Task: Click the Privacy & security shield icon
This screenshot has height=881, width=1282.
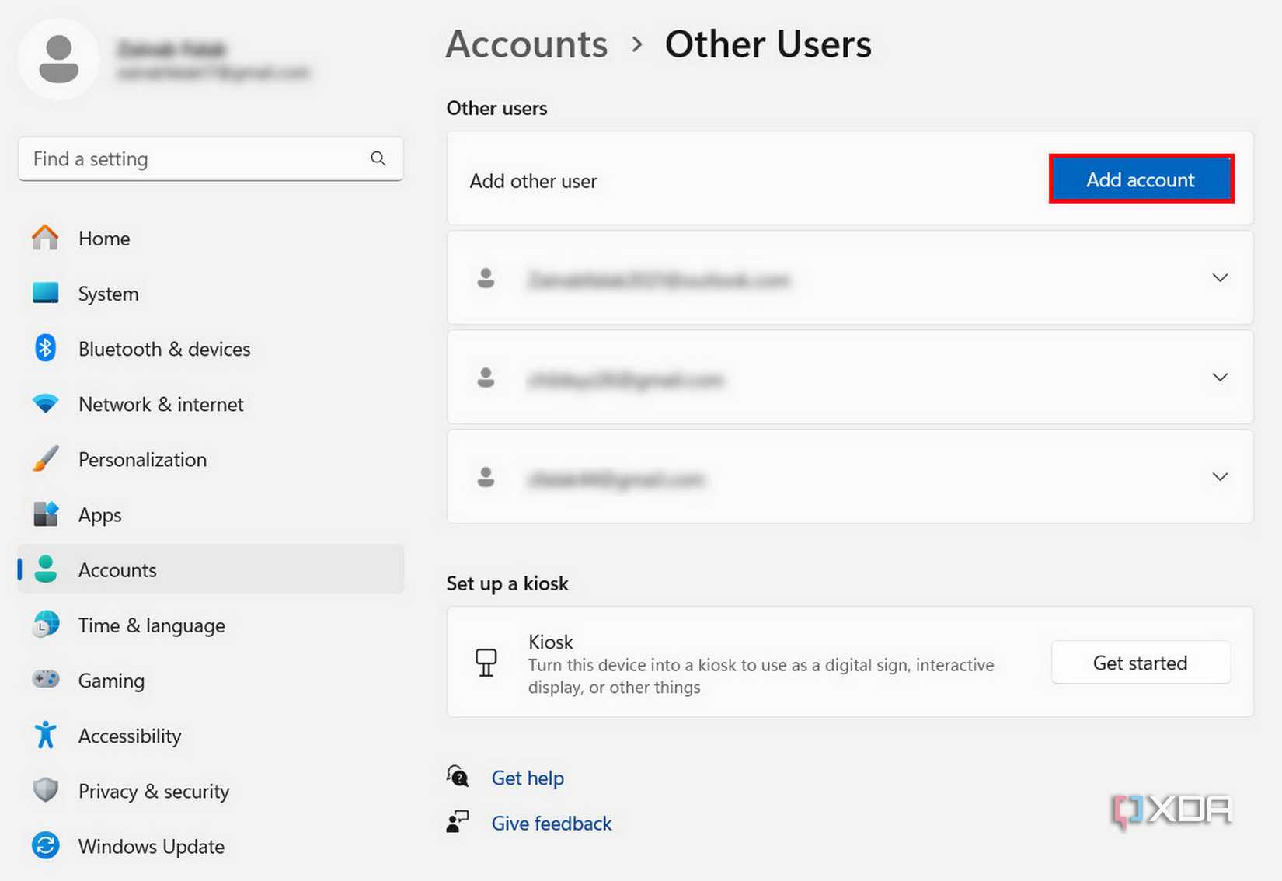Action: tap(45, 790)
